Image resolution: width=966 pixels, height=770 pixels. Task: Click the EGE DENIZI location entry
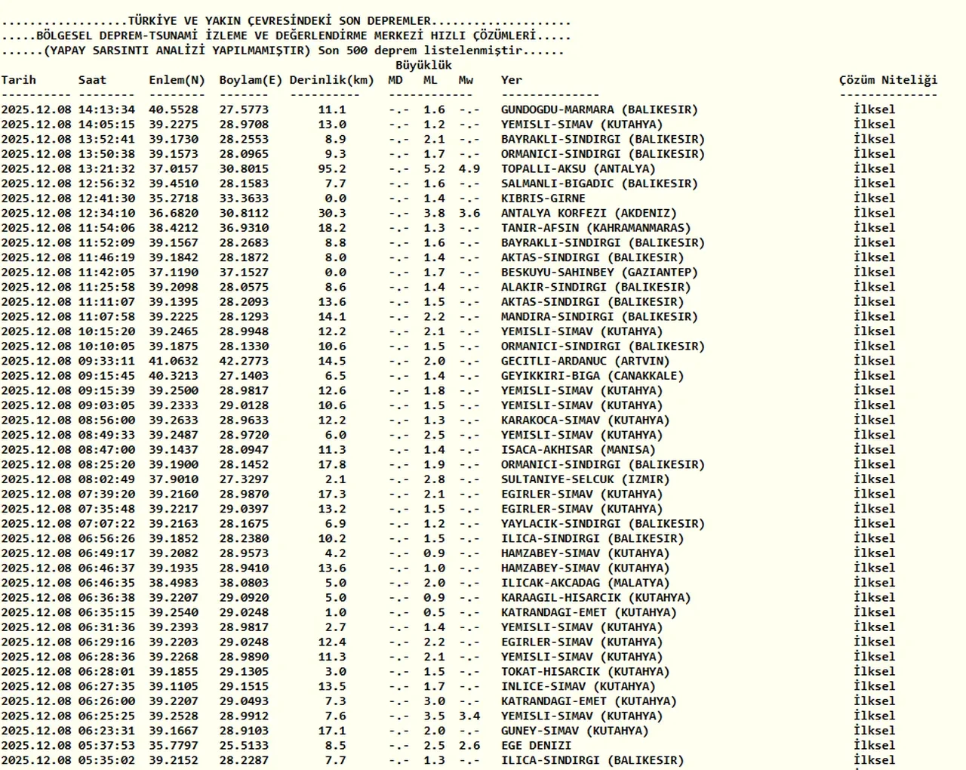coord(536,746)
